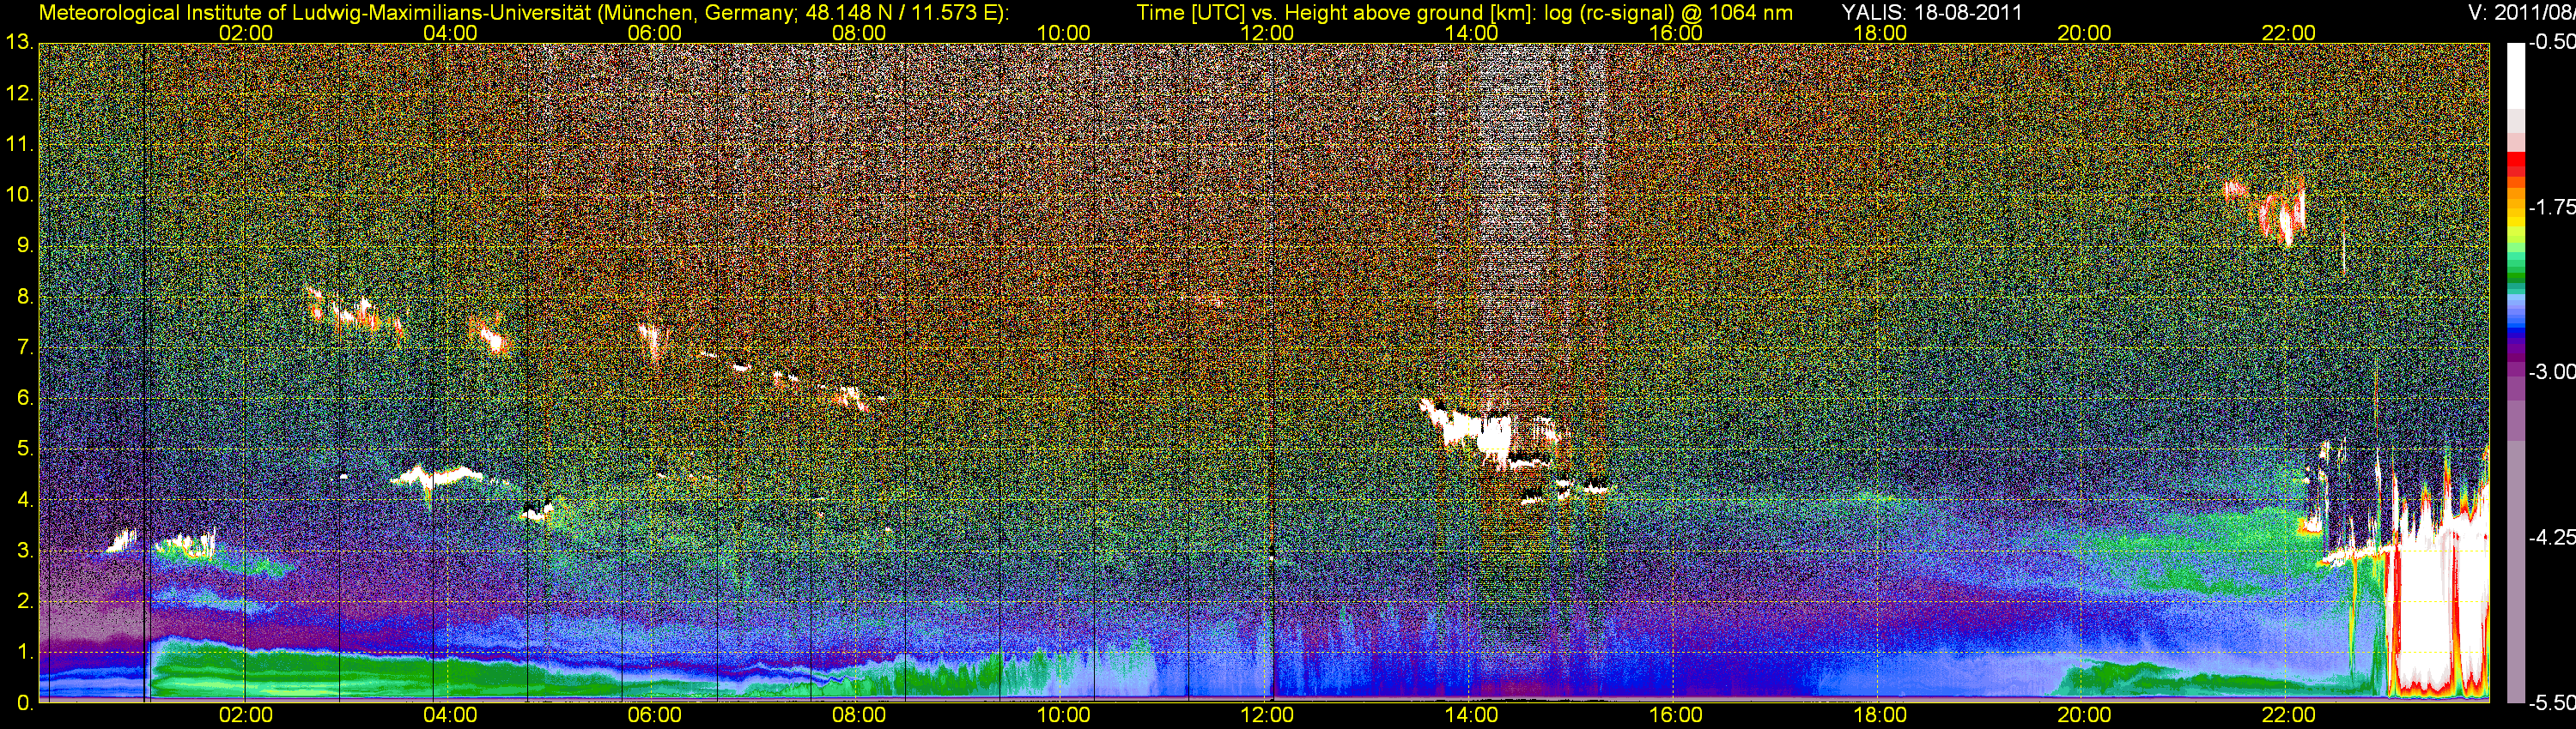Click the height axis label '1.'
The width and height of the screenshot is (2576, 729).
click(24, 652)
